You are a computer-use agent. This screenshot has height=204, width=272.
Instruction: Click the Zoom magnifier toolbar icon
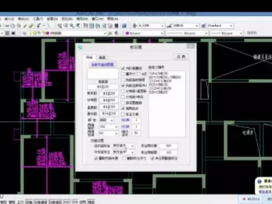[72, 26]
